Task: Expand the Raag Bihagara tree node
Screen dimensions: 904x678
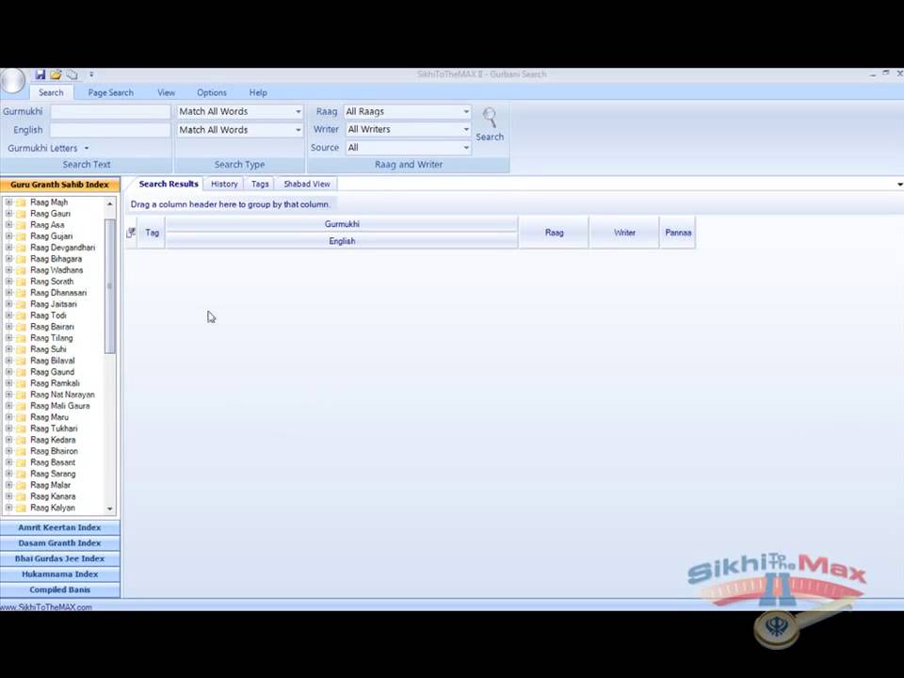Action: point(8,259)
